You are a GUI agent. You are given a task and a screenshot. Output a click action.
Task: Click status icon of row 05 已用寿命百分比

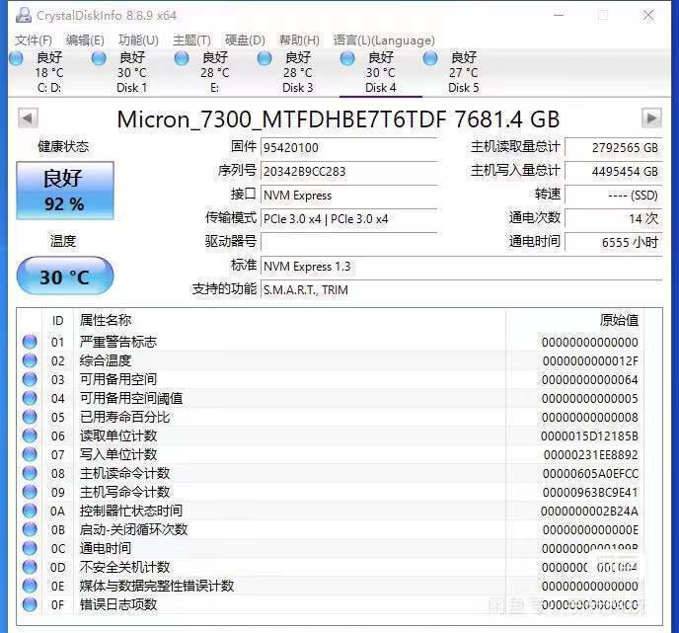click(x=30, y=417)
